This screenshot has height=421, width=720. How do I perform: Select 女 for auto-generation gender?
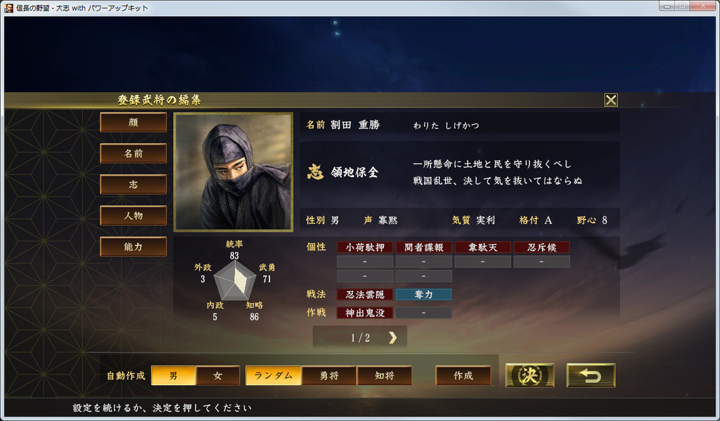tap(218, 375)
